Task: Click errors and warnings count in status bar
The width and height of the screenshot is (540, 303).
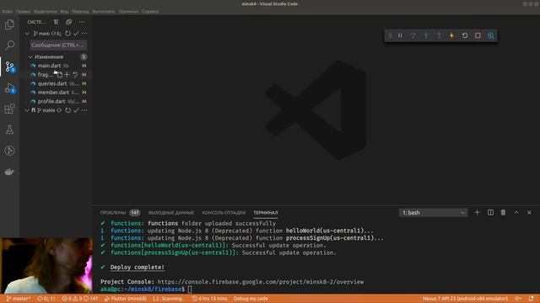Action: 80,299
